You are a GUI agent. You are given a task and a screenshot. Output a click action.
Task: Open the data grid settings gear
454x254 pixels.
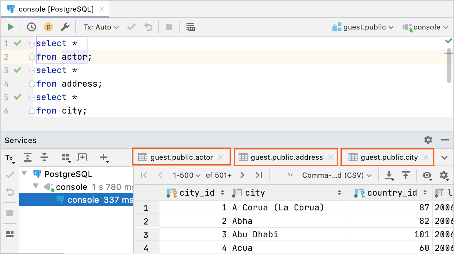pos(444,175)
